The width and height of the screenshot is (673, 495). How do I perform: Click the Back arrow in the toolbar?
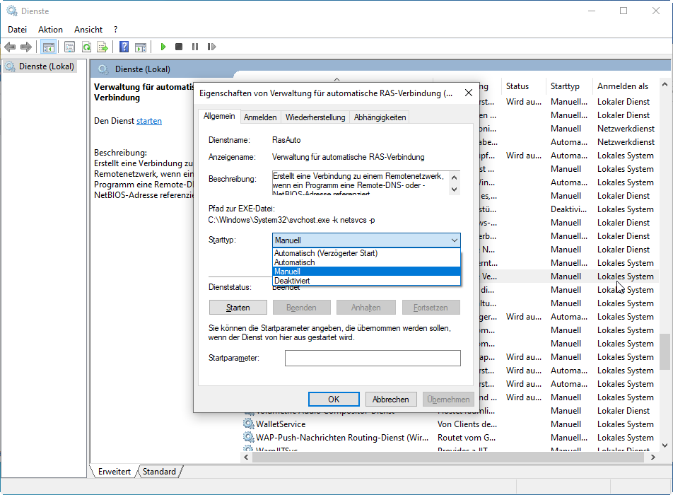[10, 47]
